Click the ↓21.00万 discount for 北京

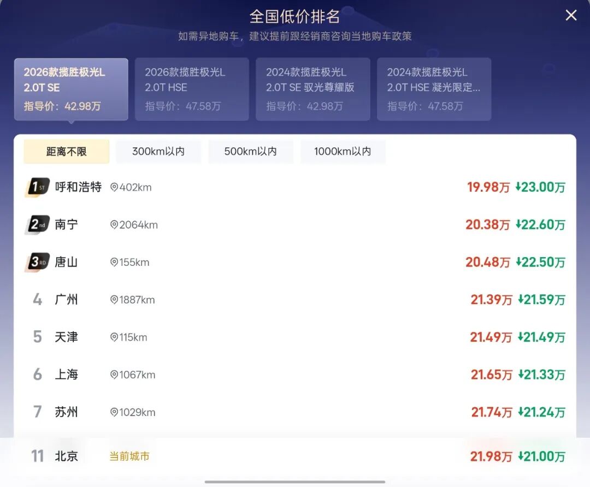coord(541,456)
